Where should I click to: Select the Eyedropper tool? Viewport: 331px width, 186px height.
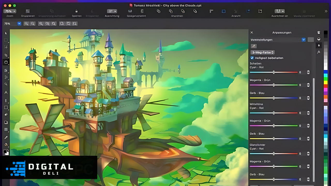click(6, 137)
